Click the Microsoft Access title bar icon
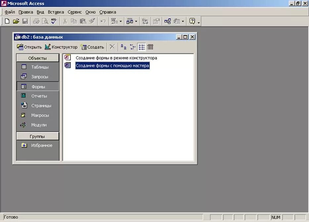The height and width of the screenshot is (222, 309). [4, 3]
